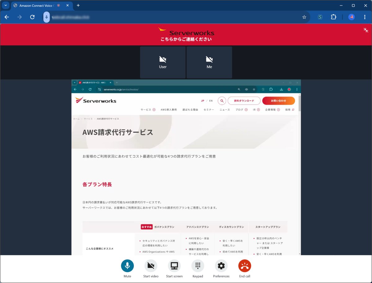Screen dimensions: 372x283
Task: Select the Amazon Connect Voice tab
Action: click(42, 6)
